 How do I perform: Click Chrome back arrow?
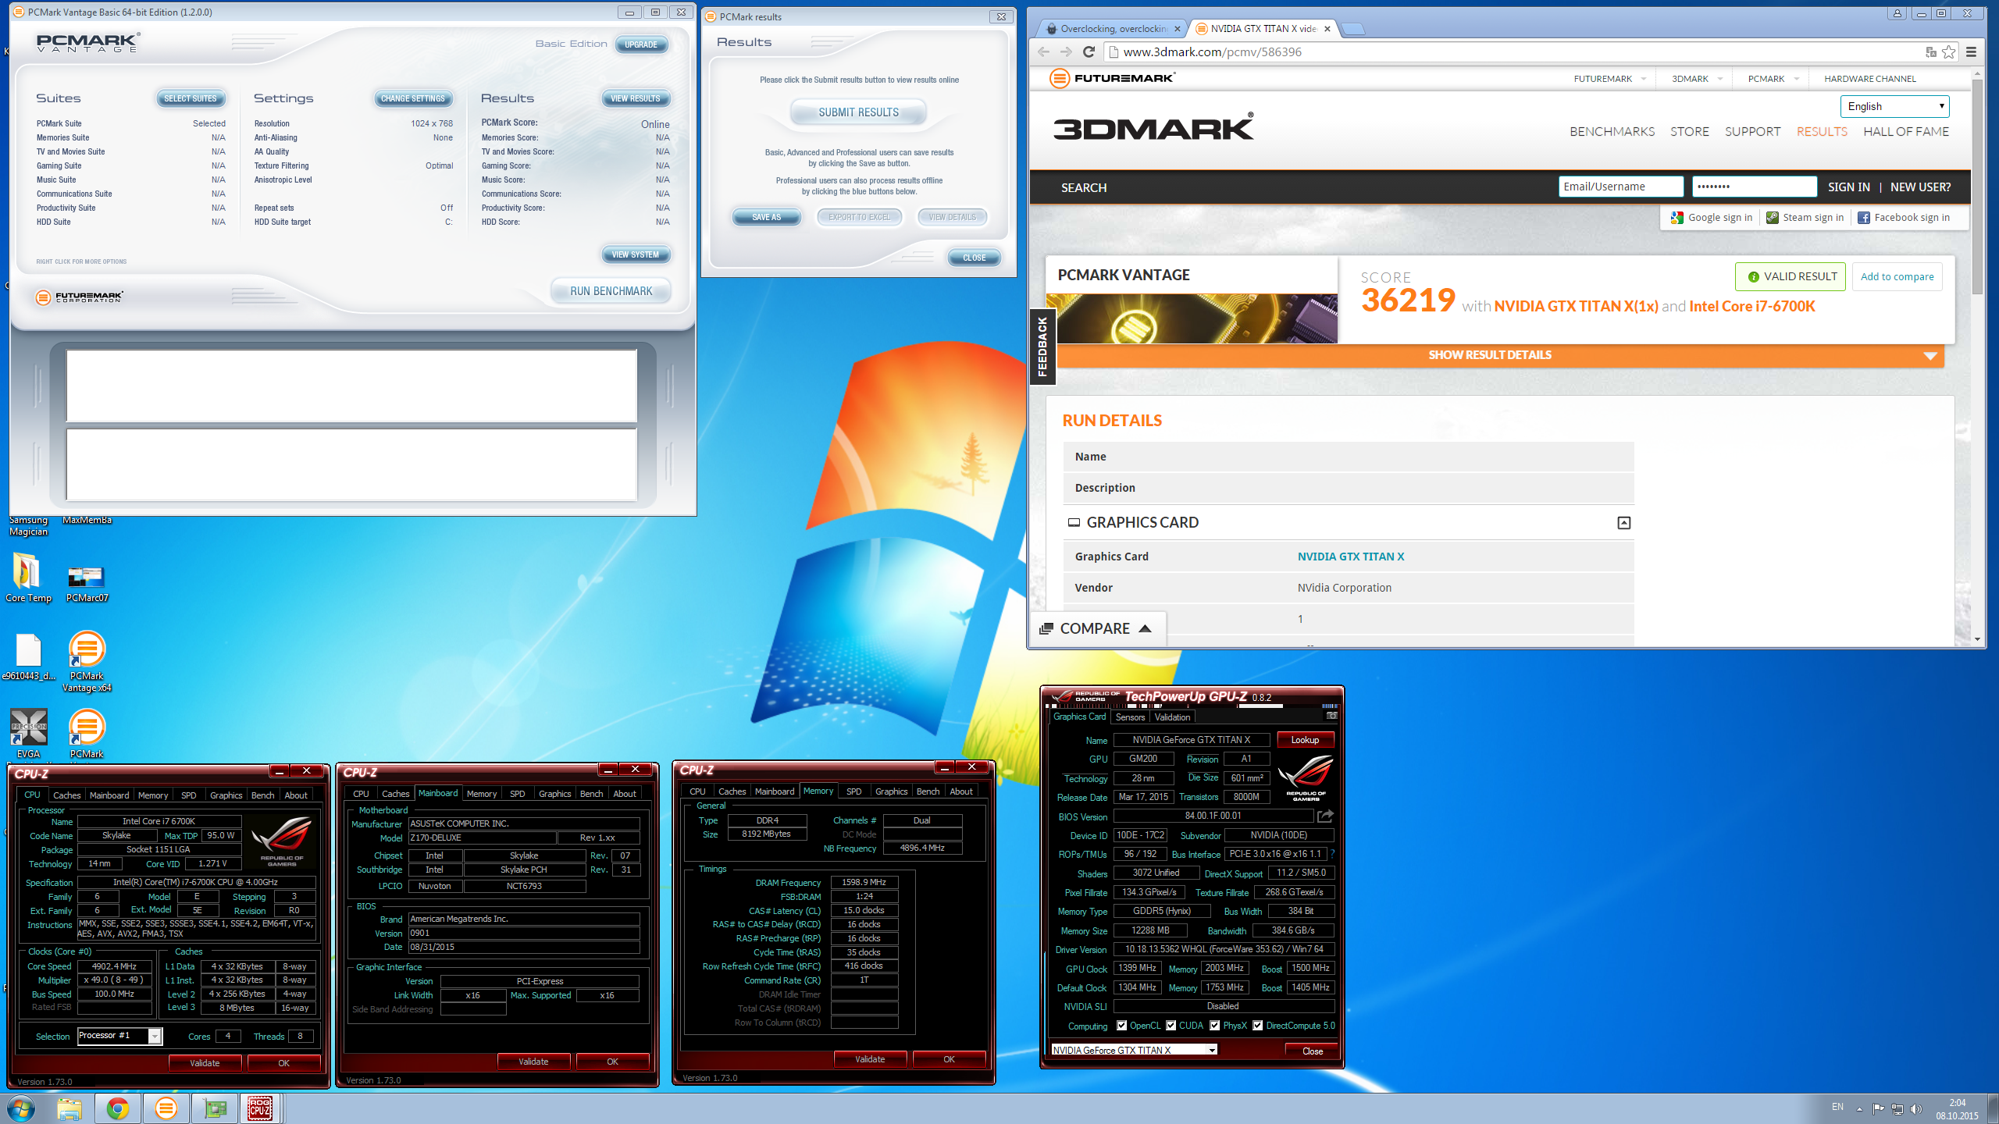coord(1044,52)
